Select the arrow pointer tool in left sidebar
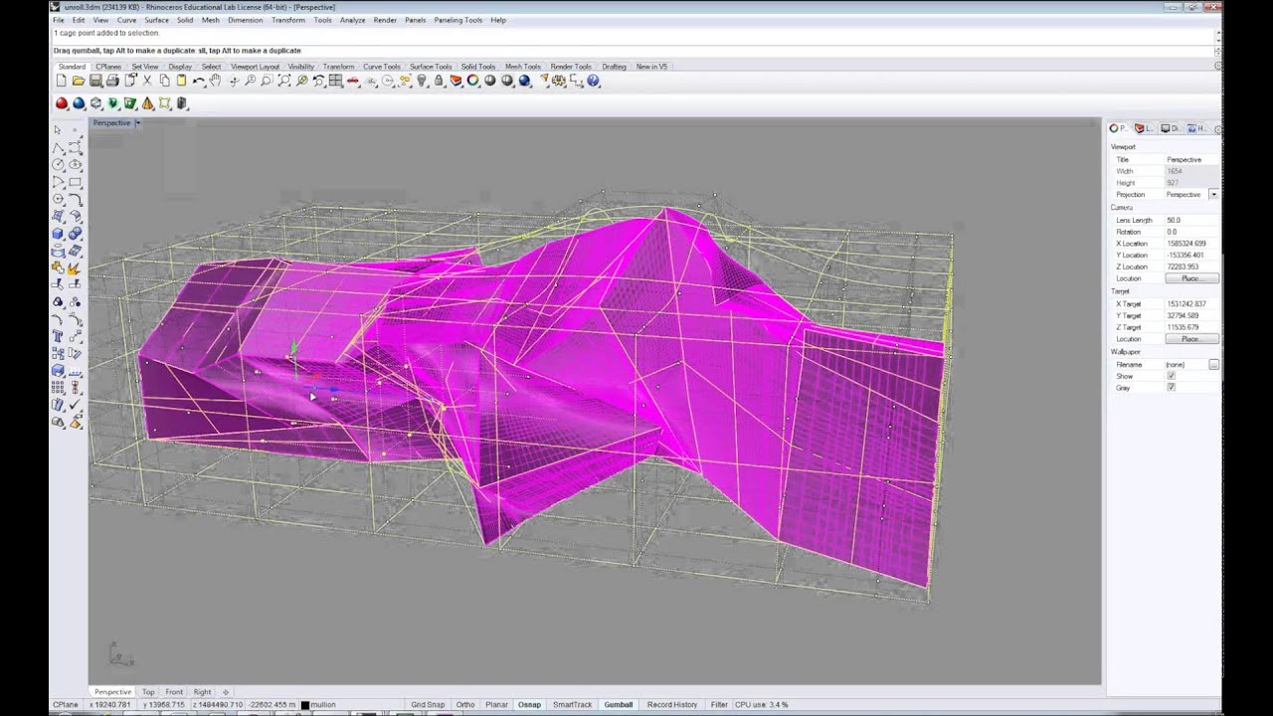The height and width of the screenshot is (716, 1273). [x=58, y=130]
